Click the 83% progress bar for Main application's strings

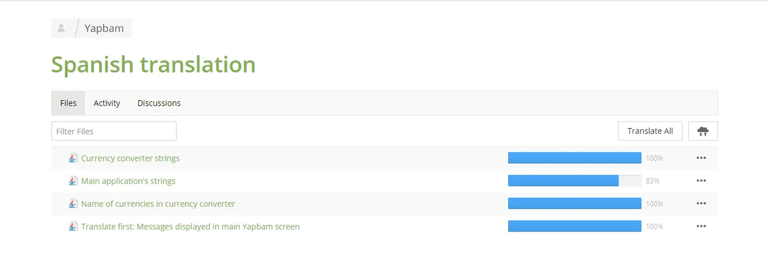pyautogui.click(x=575, y=181)
